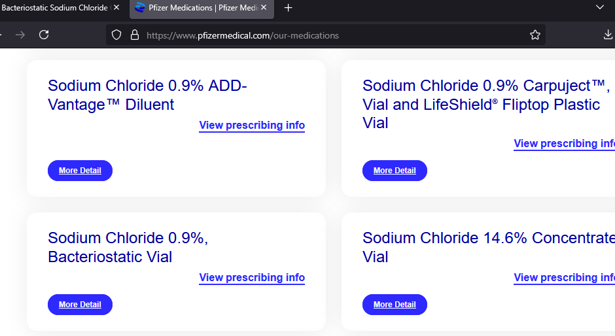615x336 pixels.
Task: Open the downloads arrow icon
Action: [x=608, y=35]
